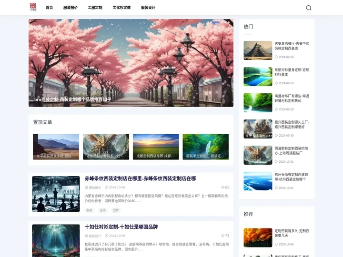Select 文化衫定做 in the top navigation
This screenshot has width=343, height=257.
pos(121,8)
